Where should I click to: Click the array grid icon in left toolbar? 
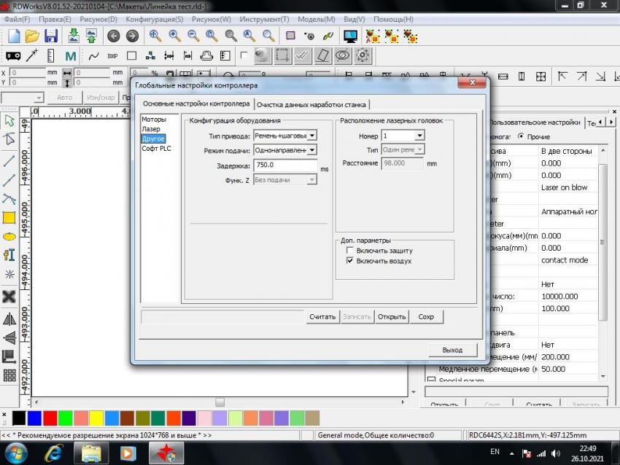tap(9, 376)
